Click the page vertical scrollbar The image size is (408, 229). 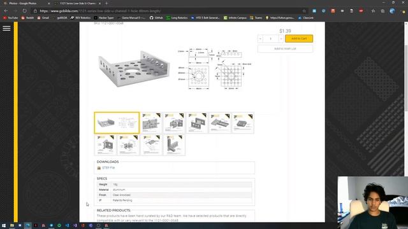coord(406,78)
